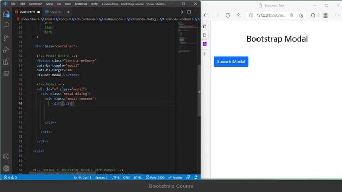Open the Run menu
Screen dimensions: 342x192
pos(68,4)
